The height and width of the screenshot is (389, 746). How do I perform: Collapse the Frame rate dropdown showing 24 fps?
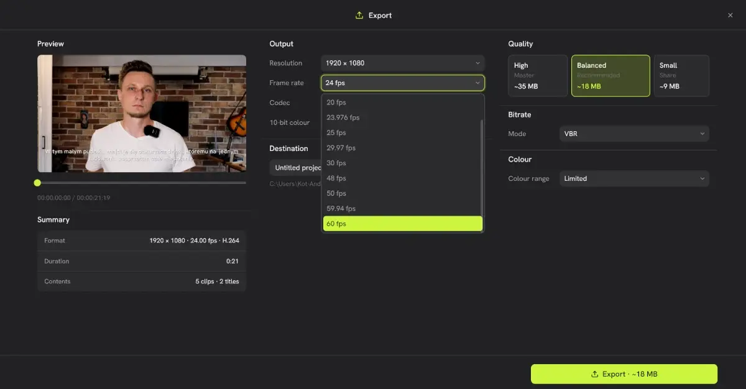(x=403, y=83)
